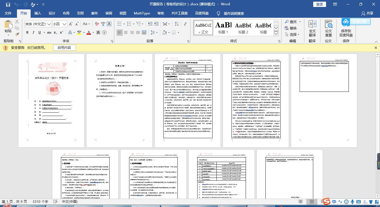Open the File (文件) menu

click(x=8, y=13)
